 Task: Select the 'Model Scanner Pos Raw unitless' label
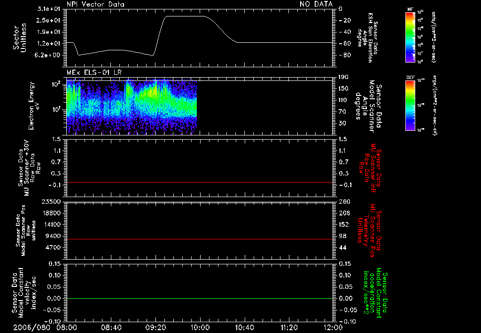tap(26, 230)
